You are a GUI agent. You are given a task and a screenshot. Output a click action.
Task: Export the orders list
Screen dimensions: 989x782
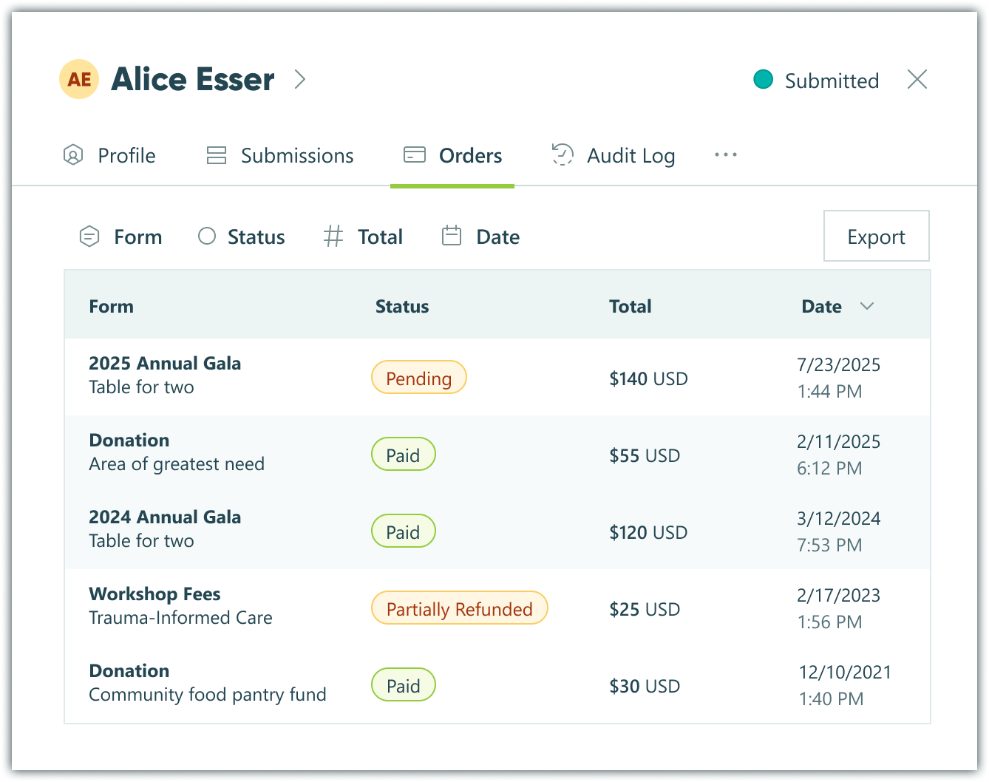(877, 236)
